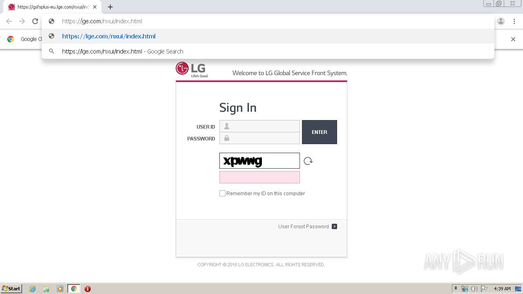This screenshot has height=294, width=523.
Task: Open the file explorer taskbar icon
Action: pos(46,289)
